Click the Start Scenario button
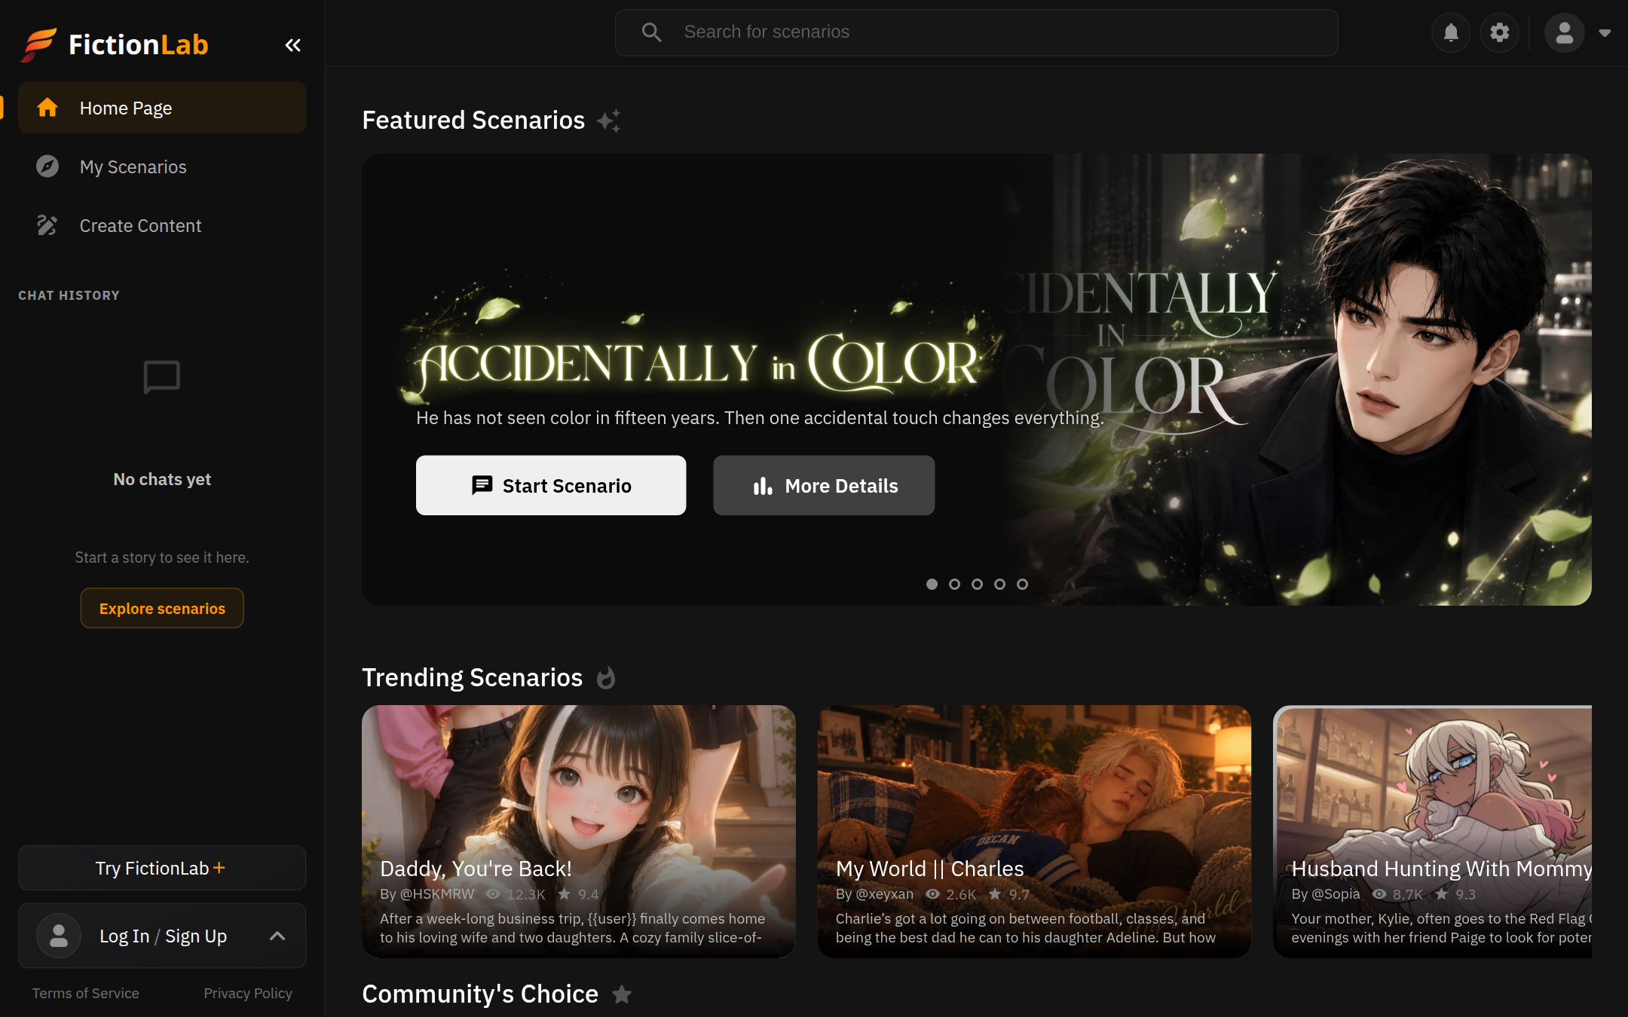Viewport: 1628px width, 1017px height. click(x=551, y=485)
